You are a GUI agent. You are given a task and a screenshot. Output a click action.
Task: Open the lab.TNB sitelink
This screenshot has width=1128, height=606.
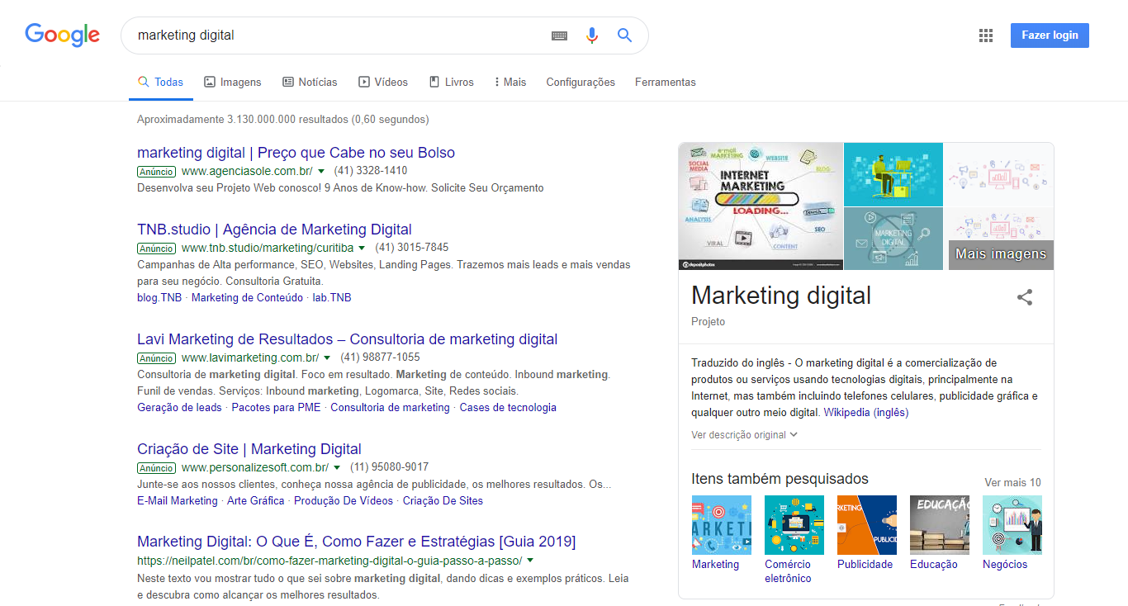pyautogui.click(x=332, y=298)
